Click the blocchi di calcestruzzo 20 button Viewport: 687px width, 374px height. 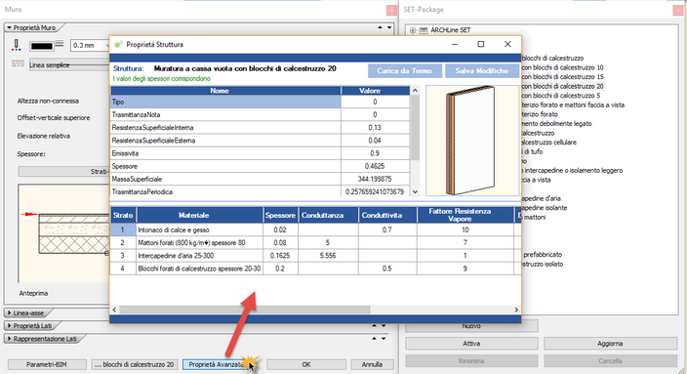click(135, 364)
